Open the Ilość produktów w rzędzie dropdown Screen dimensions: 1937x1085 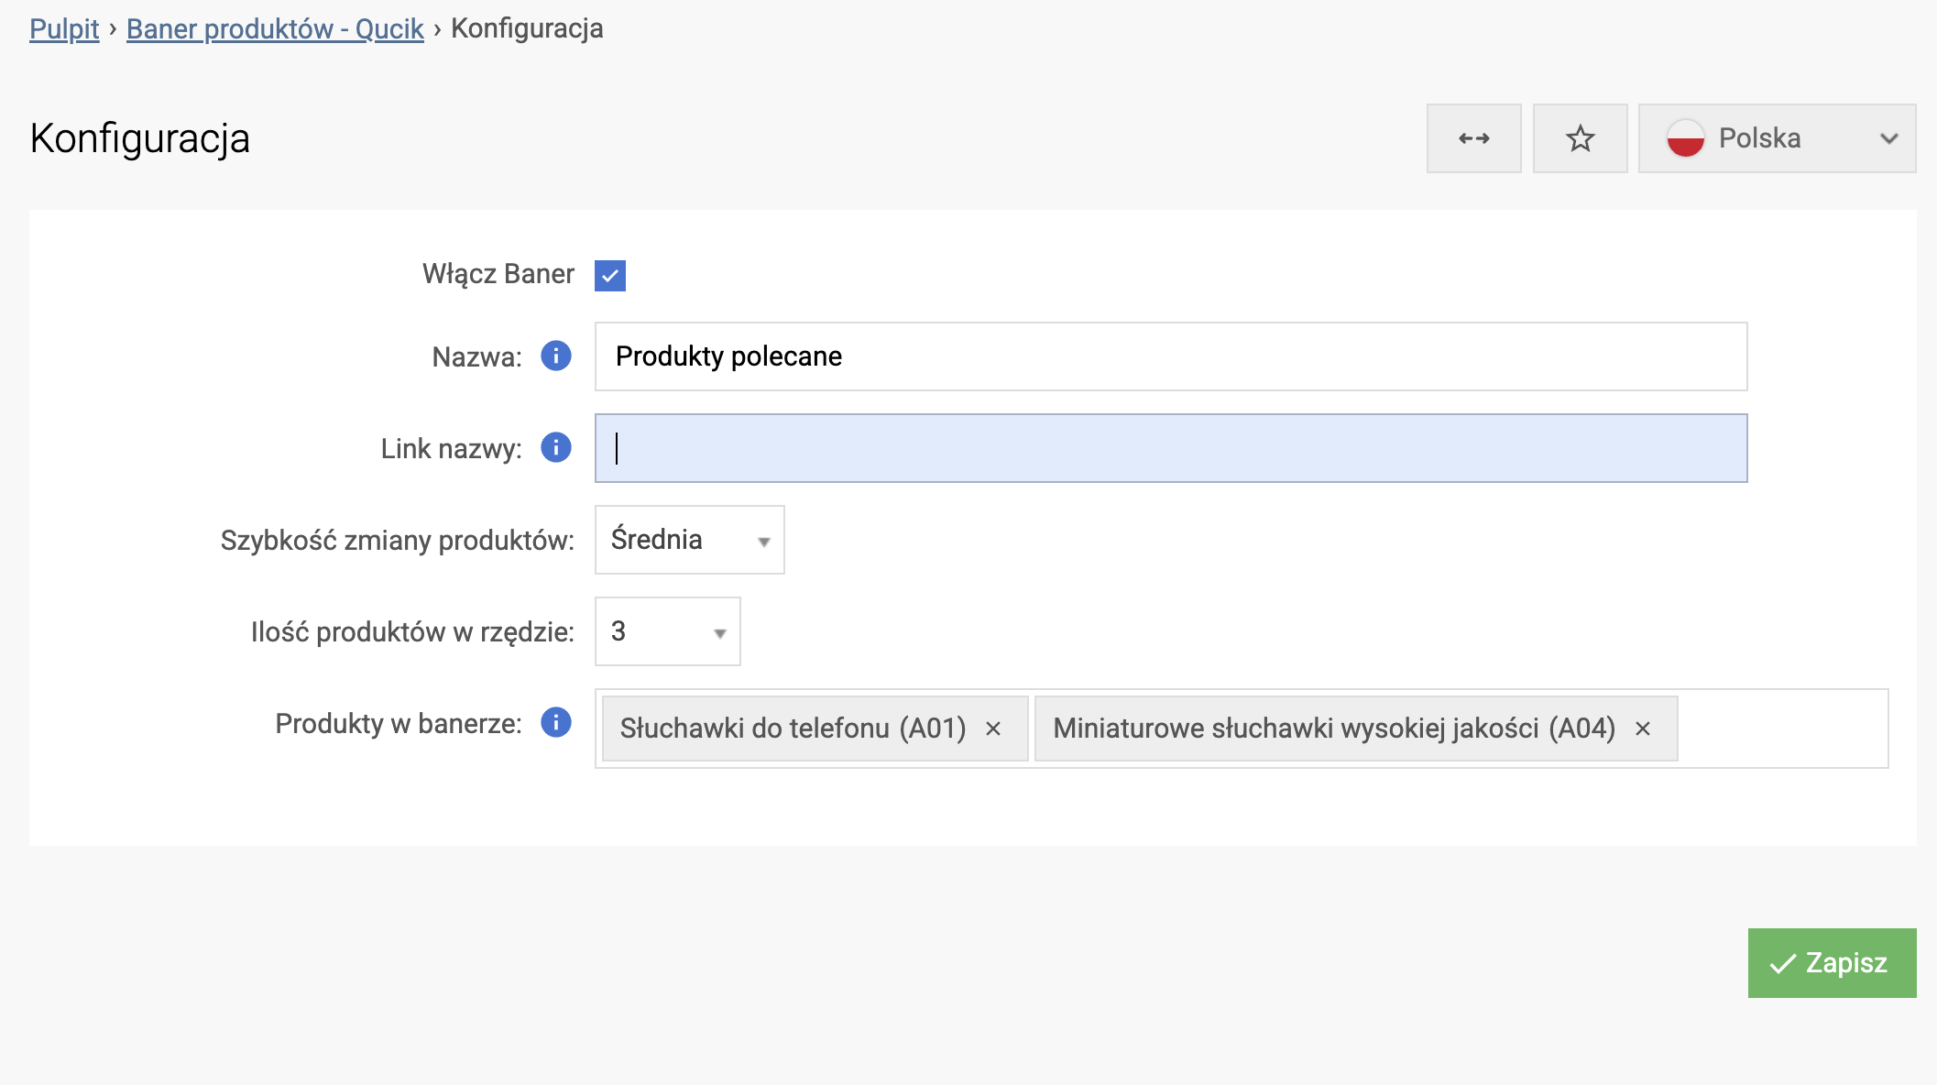click(717, 631)
